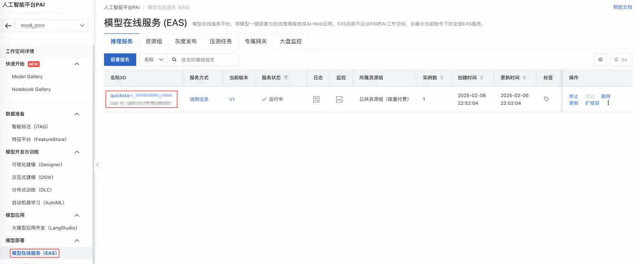
Task: Sort by 实例数 column arrows
Action: (442, 78)
